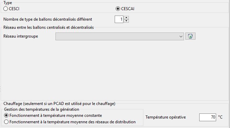Select the CESCAI type radio button

(x=118, y=9)
